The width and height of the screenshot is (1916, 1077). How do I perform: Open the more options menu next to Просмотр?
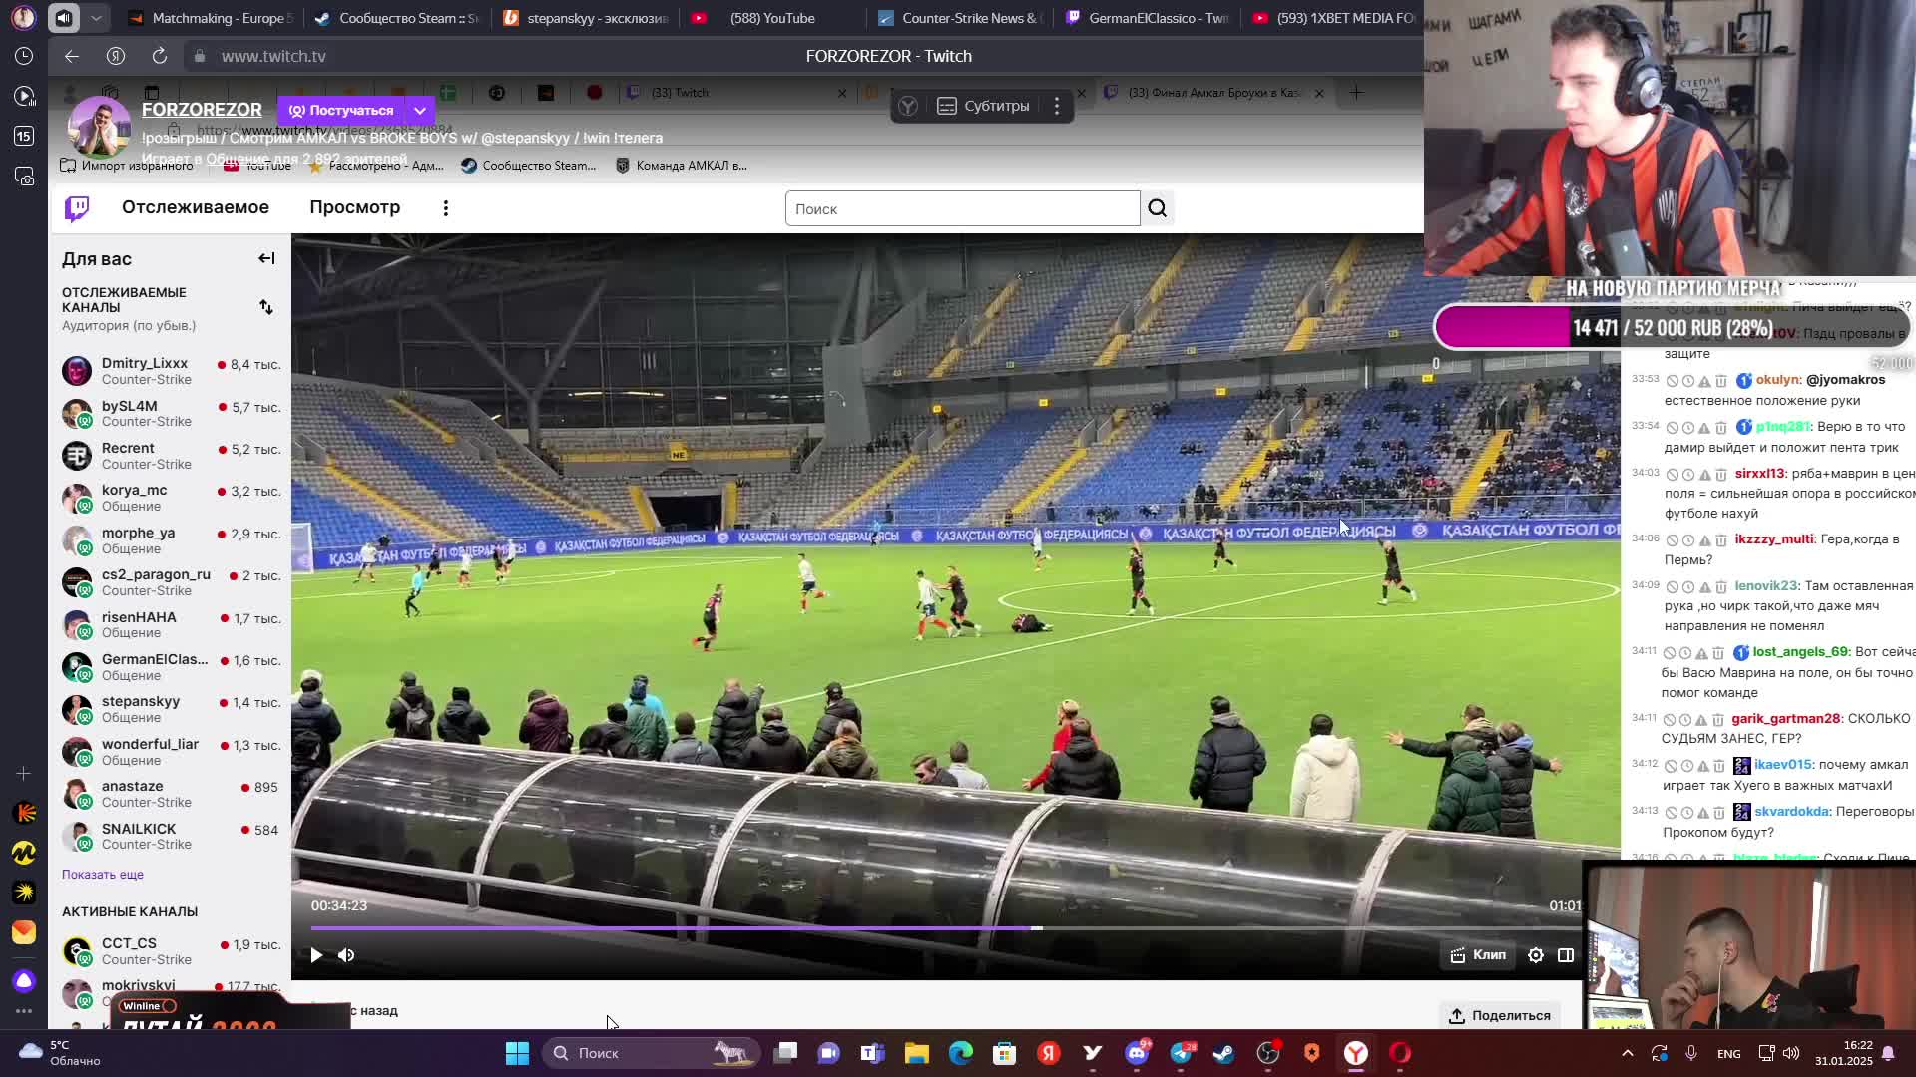tap(446, 208)
